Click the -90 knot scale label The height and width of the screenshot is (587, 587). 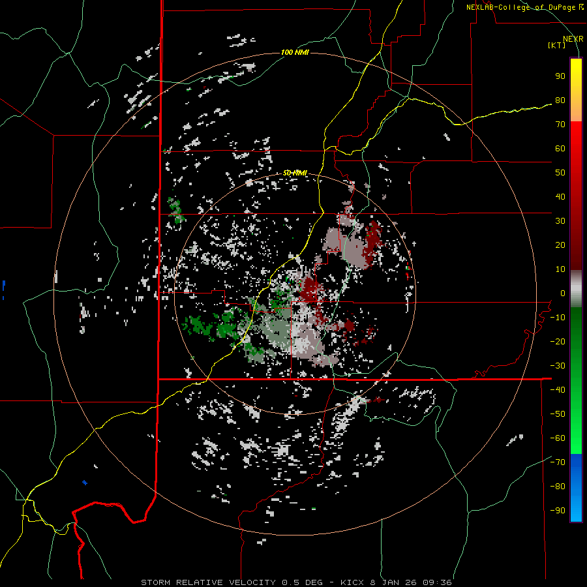pos(558,511)
